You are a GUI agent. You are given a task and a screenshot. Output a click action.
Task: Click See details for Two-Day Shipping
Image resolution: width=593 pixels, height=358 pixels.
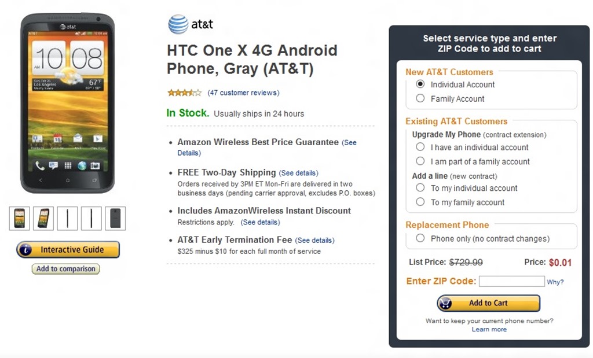point(298,173)
